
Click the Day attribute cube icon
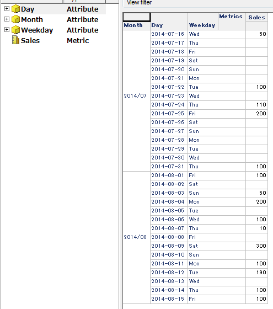tap(15, 9)
